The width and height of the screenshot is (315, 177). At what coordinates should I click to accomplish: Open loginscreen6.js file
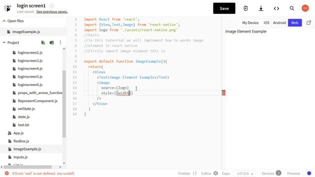point(30,85)
